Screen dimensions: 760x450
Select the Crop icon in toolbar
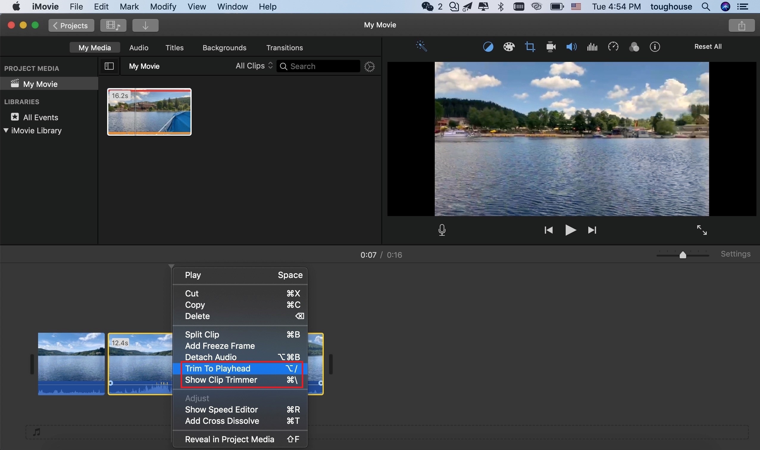point(529,47)
